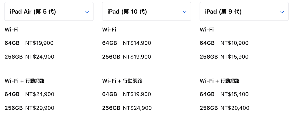Click the Wi-Fi + 行動網路 heading under iPad (第 10 代)

click(122, 81)
